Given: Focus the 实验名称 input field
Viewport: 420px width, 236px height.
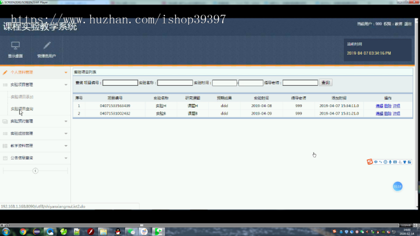Looking at the screenshot, I should (175, 83).
